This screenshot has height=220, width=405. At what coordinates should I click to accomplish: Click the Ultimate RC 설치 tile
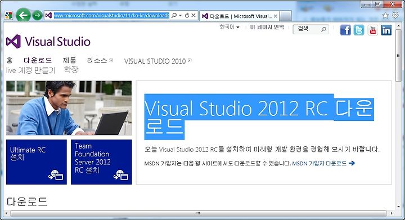pyautogui.click(x=37, y=162)
